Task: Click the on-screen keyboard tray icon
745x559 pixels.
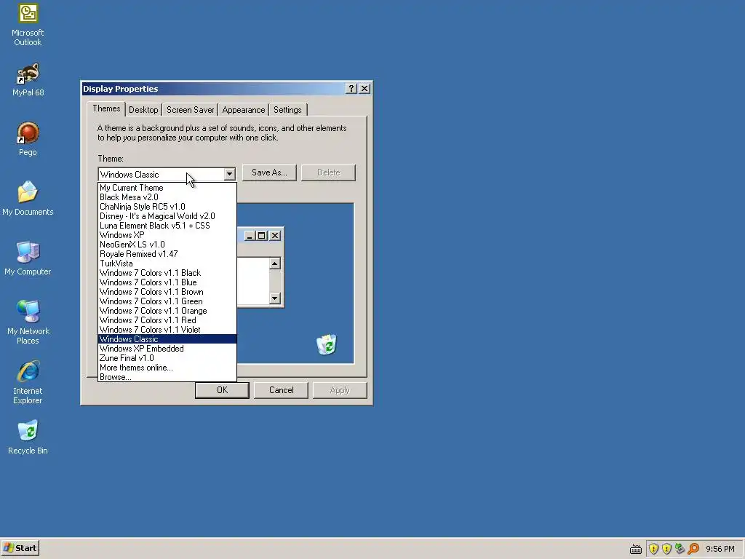Action: click(636, 549)
